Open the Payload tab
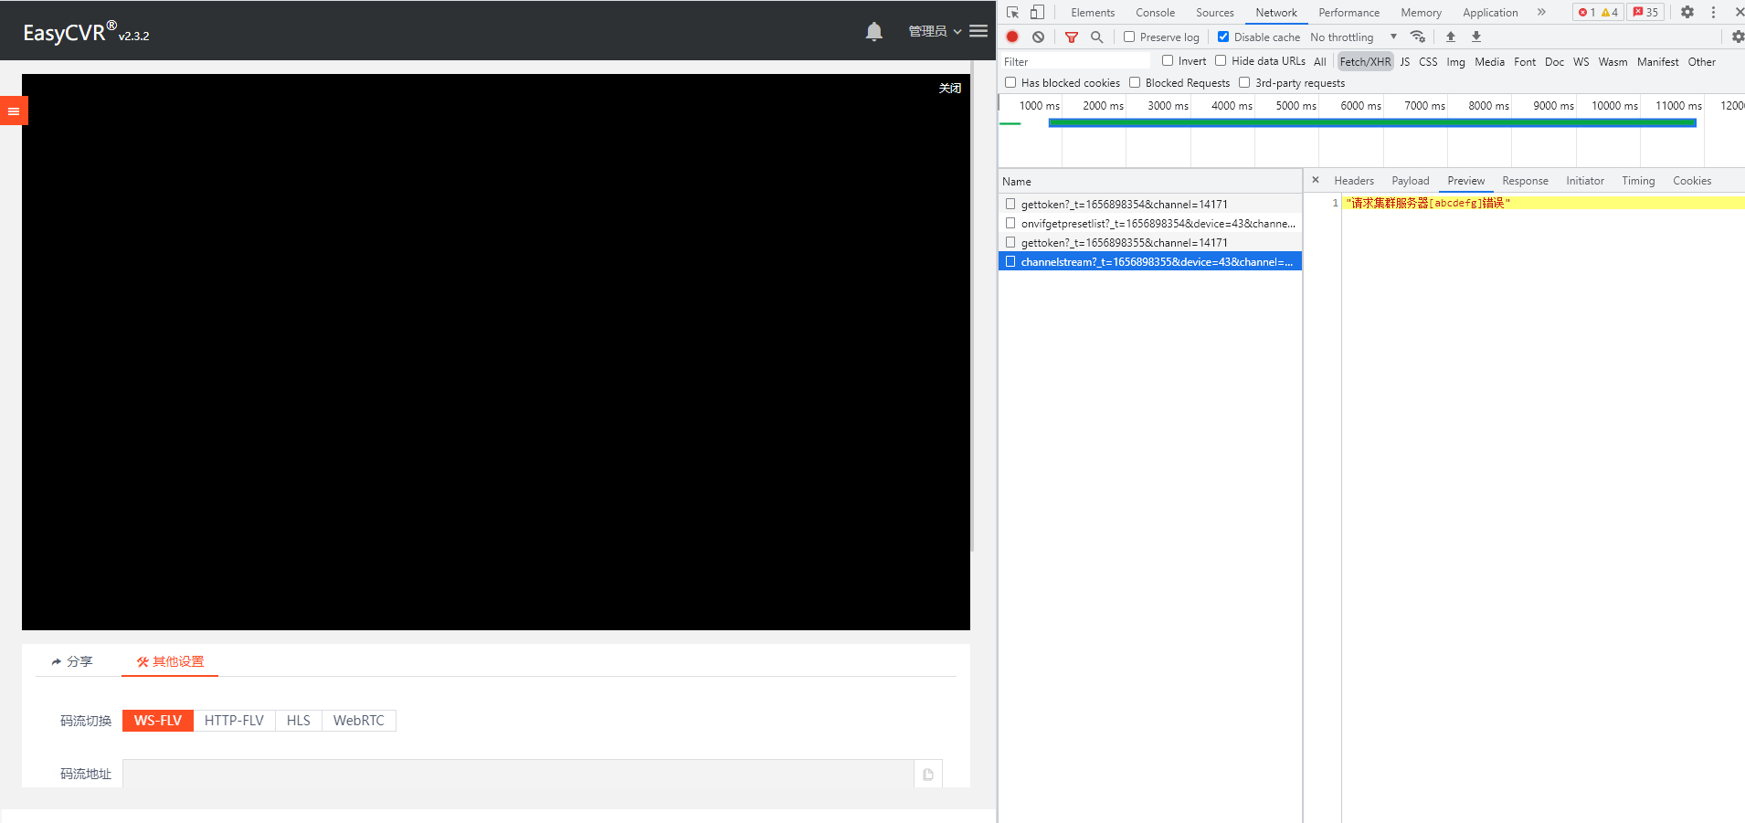The width and height of the screenshot is (1745, 823). click(1411, 181)
